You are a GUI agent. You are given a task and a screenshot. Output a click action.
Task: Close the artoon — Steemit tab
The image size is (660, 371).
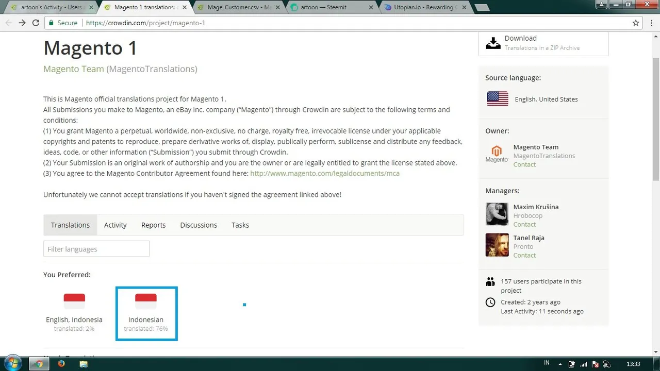pyautogui.click(x=371, y=8)
